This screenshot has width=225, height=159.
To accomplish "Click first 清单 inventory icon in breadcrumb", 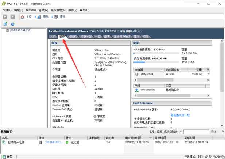I will 39,17.
